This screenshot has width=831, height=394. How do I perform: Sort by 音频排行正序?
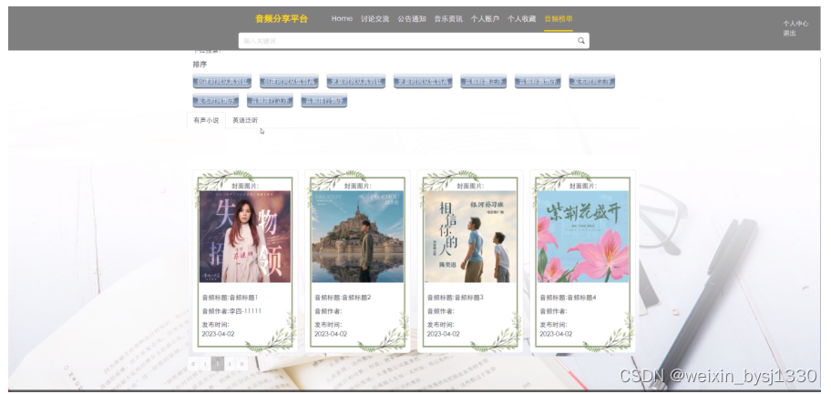click(270, 101)
